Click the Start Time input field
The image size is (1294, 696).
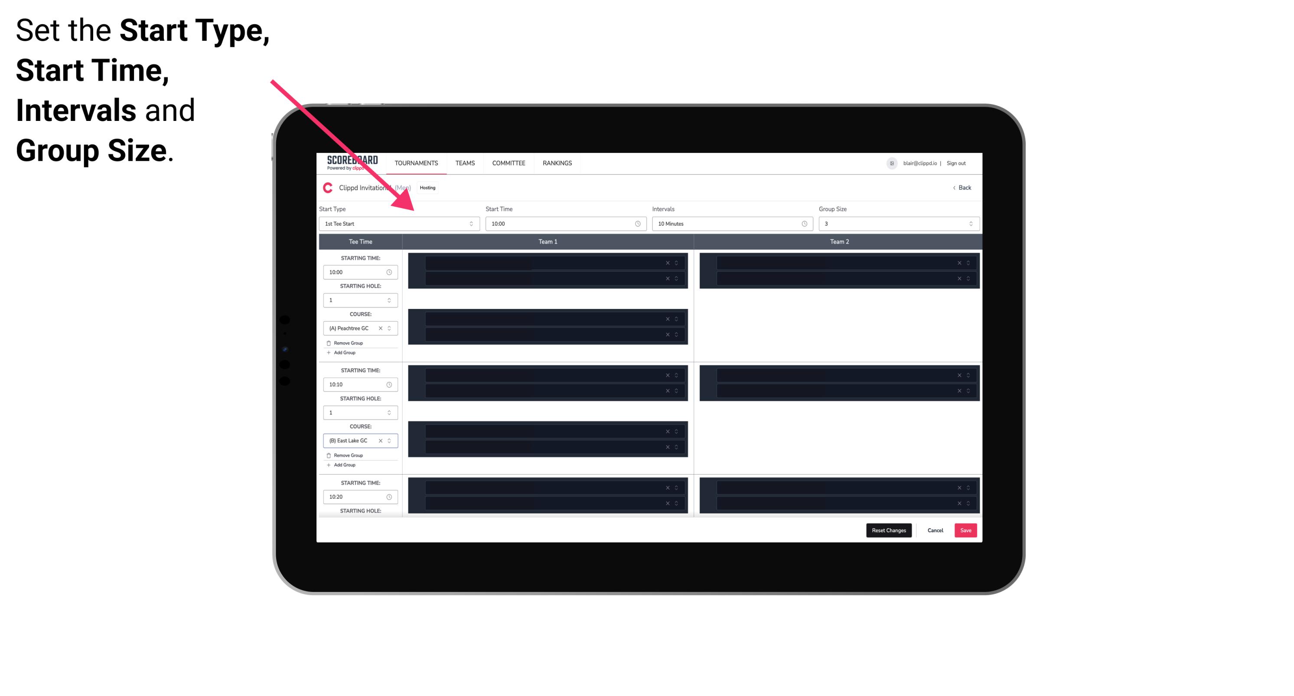coord(565,224)
